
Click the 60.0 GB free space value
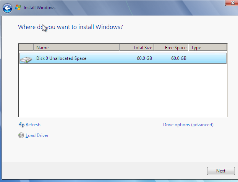pos(179,58)
